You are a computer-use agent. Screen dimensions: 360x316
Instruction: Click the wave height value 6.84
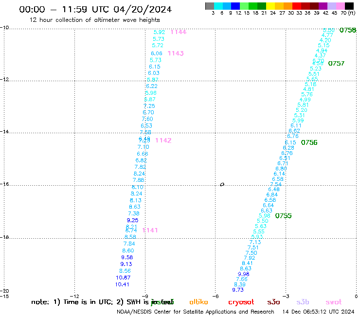coord(272,194)
